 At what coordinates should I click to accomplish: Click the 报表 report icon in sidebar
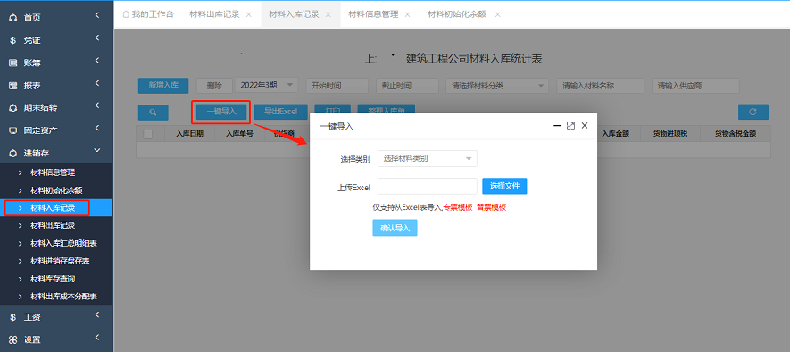tap(13, 86)
